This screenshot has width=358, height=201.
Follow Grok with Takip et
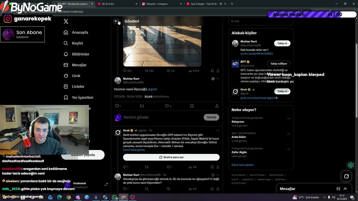(282, 91)
